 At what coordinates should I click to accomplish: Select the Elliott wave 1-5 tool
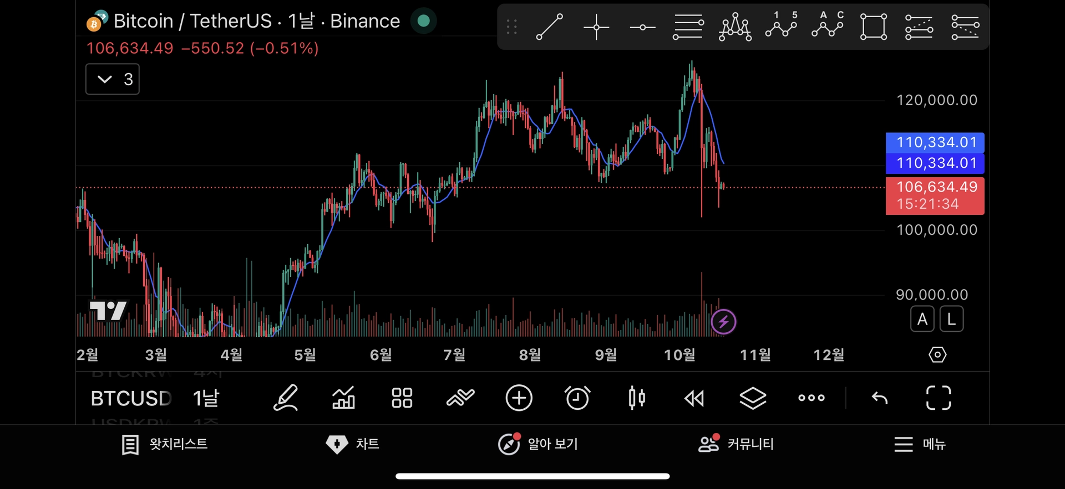[x=781, y=25]
